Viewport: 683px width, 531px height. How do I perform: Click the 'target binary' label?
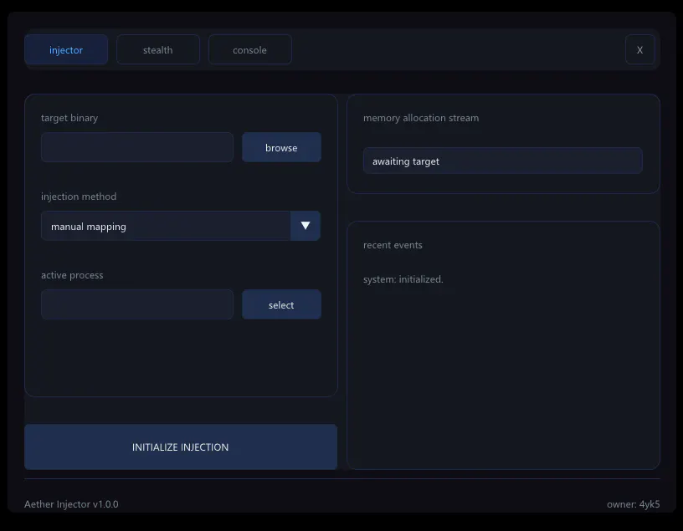tap(69, 118)
